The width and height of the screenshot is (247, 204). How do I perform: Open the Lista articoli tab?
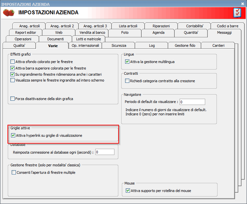(x=128, y=26)
